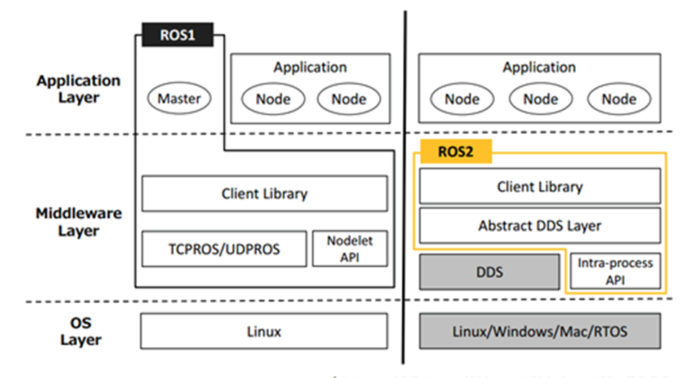Select the Intra-process API box
Viewport: 689px width, 378px height.
coord(615,271)
